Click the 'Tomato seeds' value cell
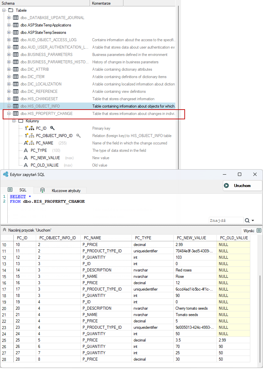The width and height of the screenshot is (263, 371). [195, 315]
